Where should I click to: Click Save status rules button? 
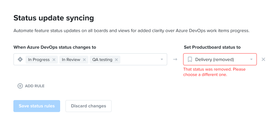(x=37, y=106)
